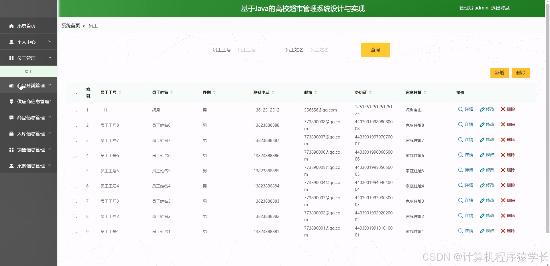Viewport: 550px width, 266px height.
Task: Select the 系统首页 home icon in the sidebar
Action: click(11, 26)
